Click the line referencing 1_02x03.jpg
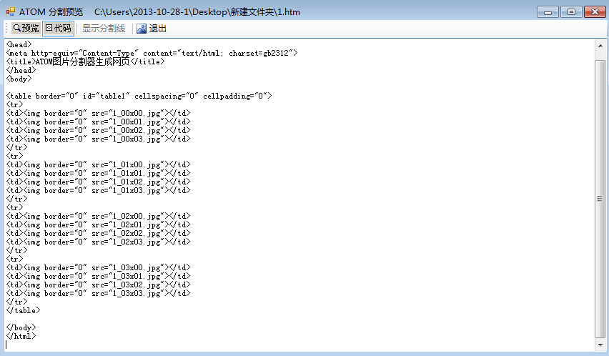This screenshot has height=356, width=609. tap(99, 242)
